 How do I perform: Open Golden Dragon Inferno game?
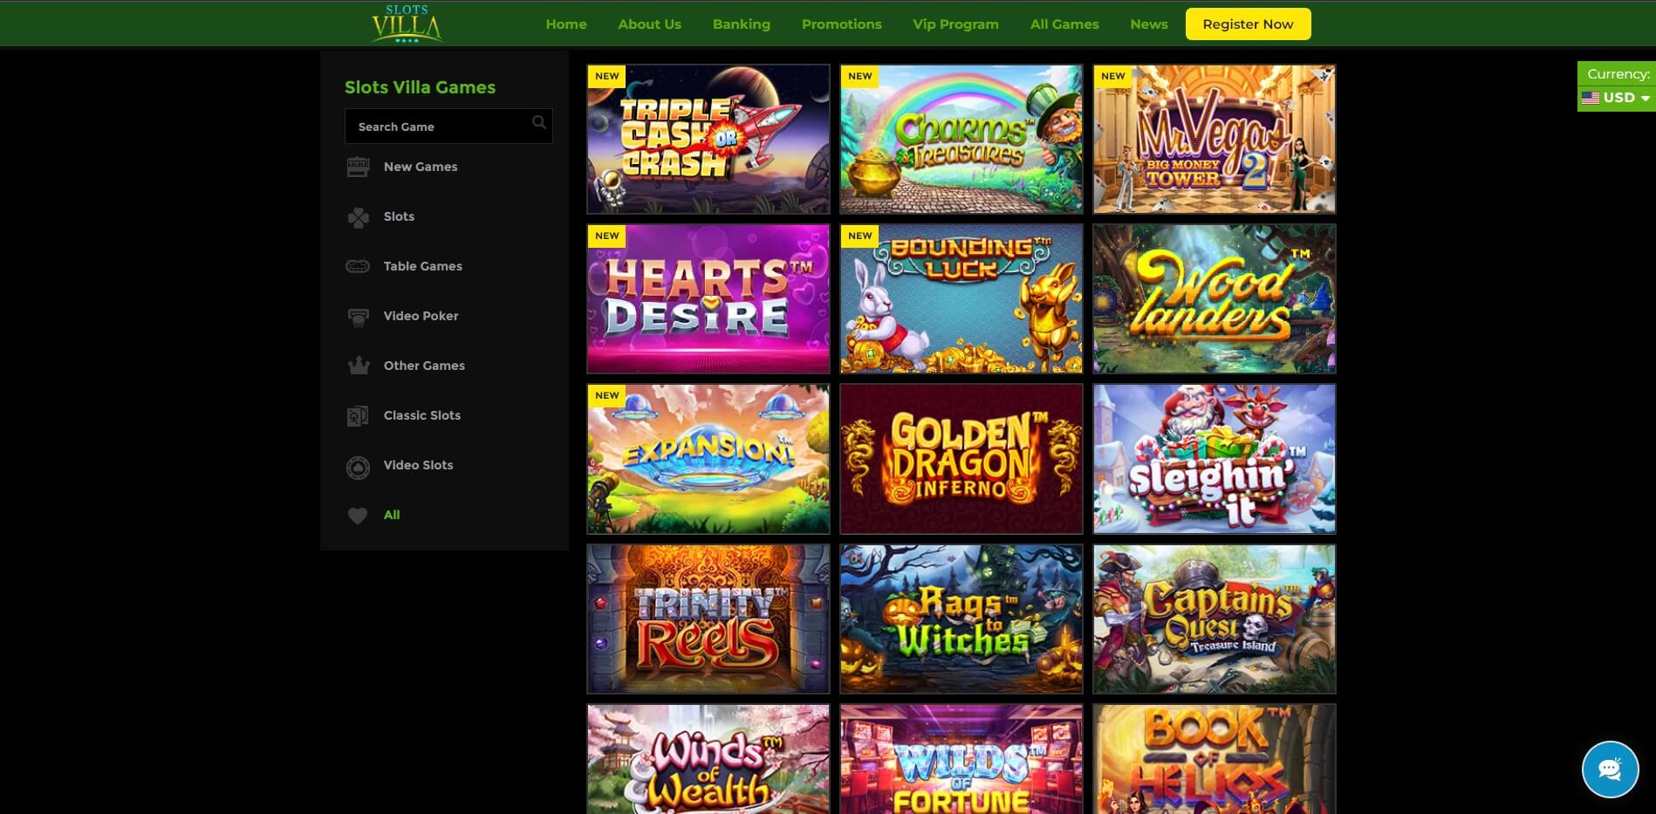point(961,459)
